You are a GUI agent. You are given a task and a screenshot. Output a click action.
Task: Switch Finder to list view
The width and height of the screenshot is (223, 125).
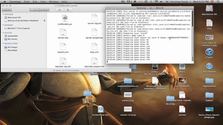click(x=37, y=10)
